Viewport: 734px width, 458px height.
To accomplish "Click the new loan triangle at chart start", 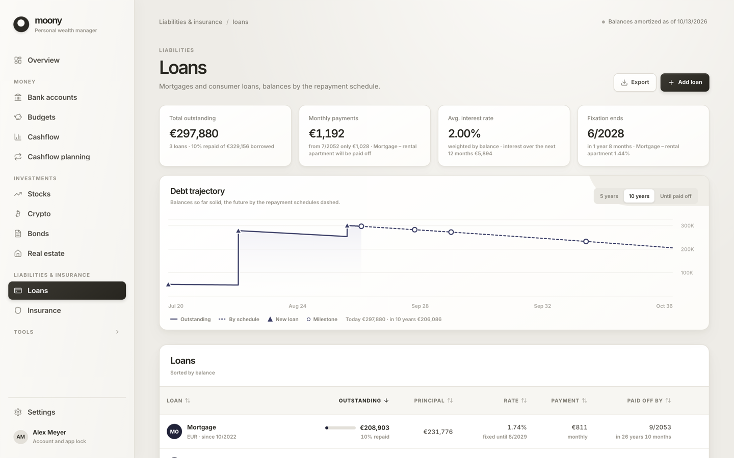I will click(x=169, y=284).
